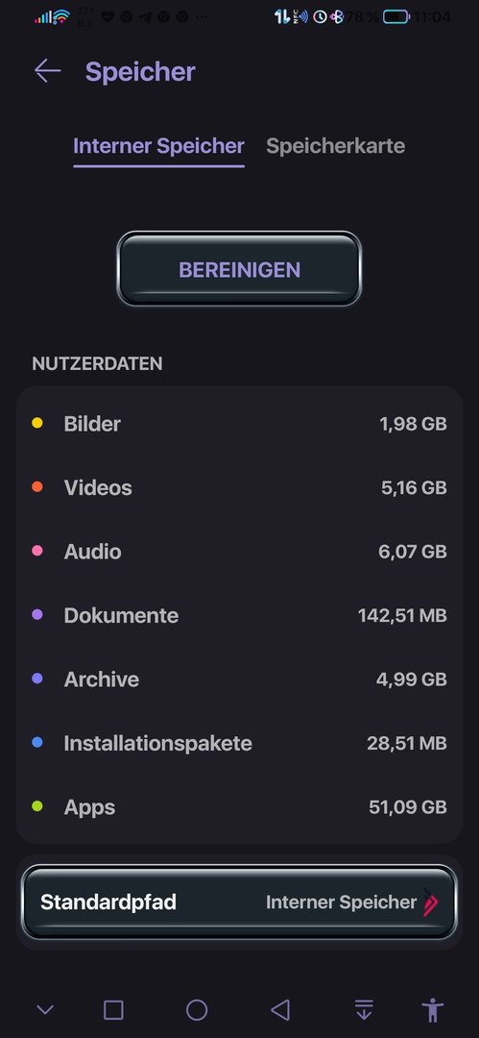Open the Dokumente storage entry
This screenshot has width=479, height=1038.
pos(239,616)
